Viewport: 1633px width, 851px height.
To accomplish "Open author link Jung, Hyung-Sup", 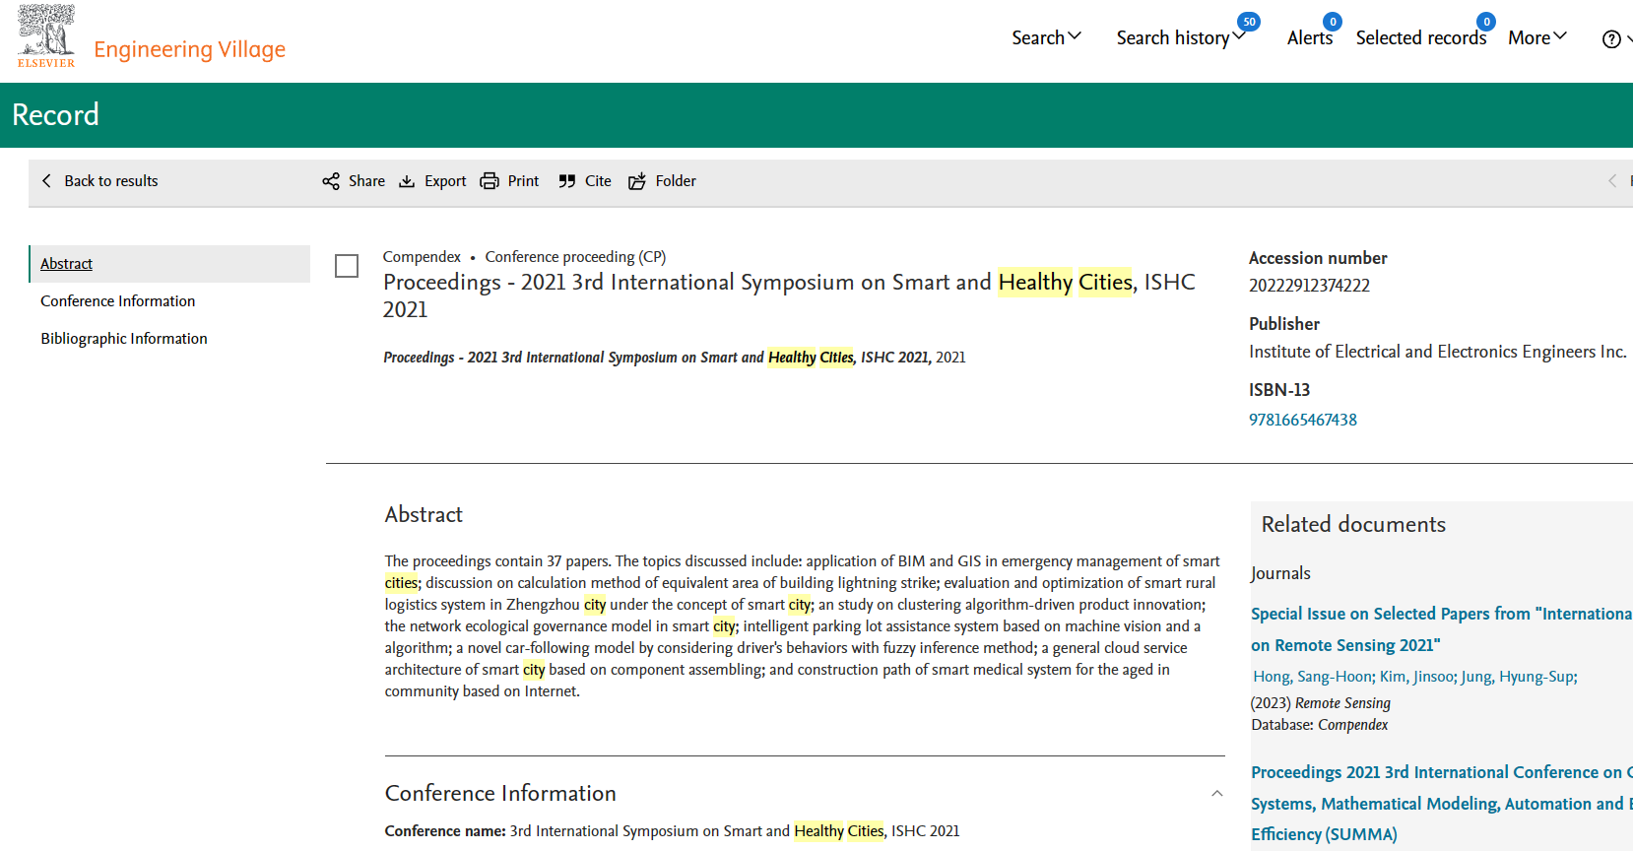I will [x=1519, y=677].
